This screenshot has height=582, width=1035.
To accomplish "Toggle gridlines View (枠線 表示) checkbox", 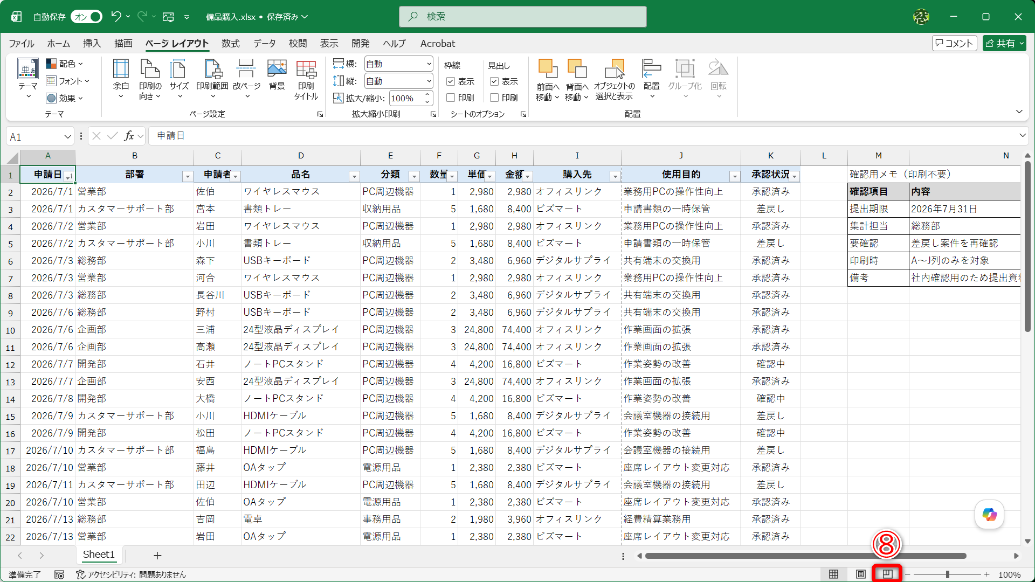I will (x=451, y=81).
